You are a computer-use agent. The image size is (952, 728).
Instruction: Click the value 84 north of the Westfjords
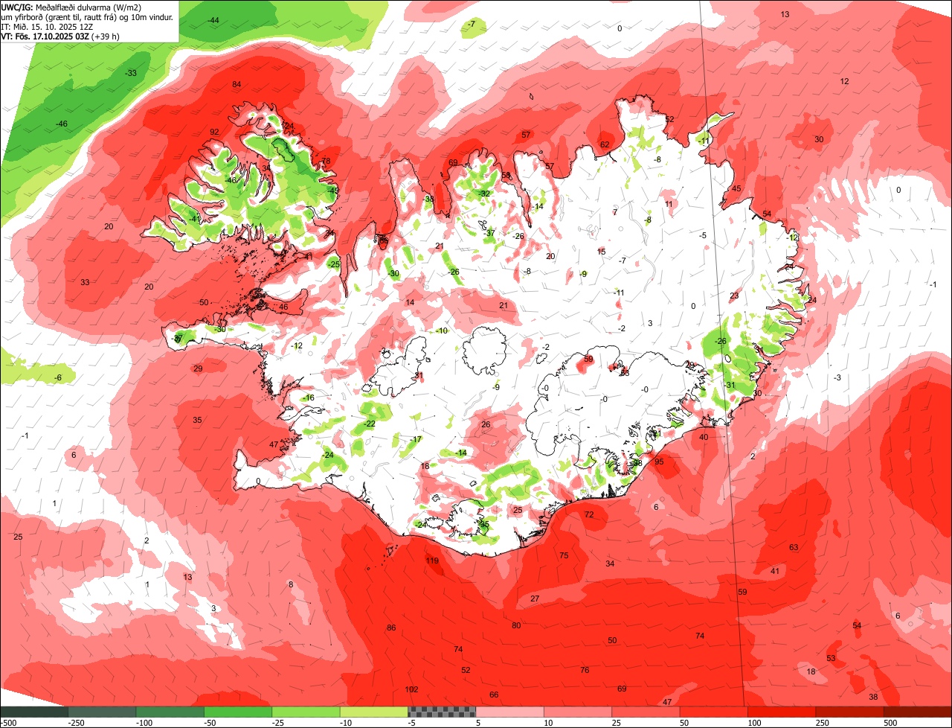click(x=237, y=84)
